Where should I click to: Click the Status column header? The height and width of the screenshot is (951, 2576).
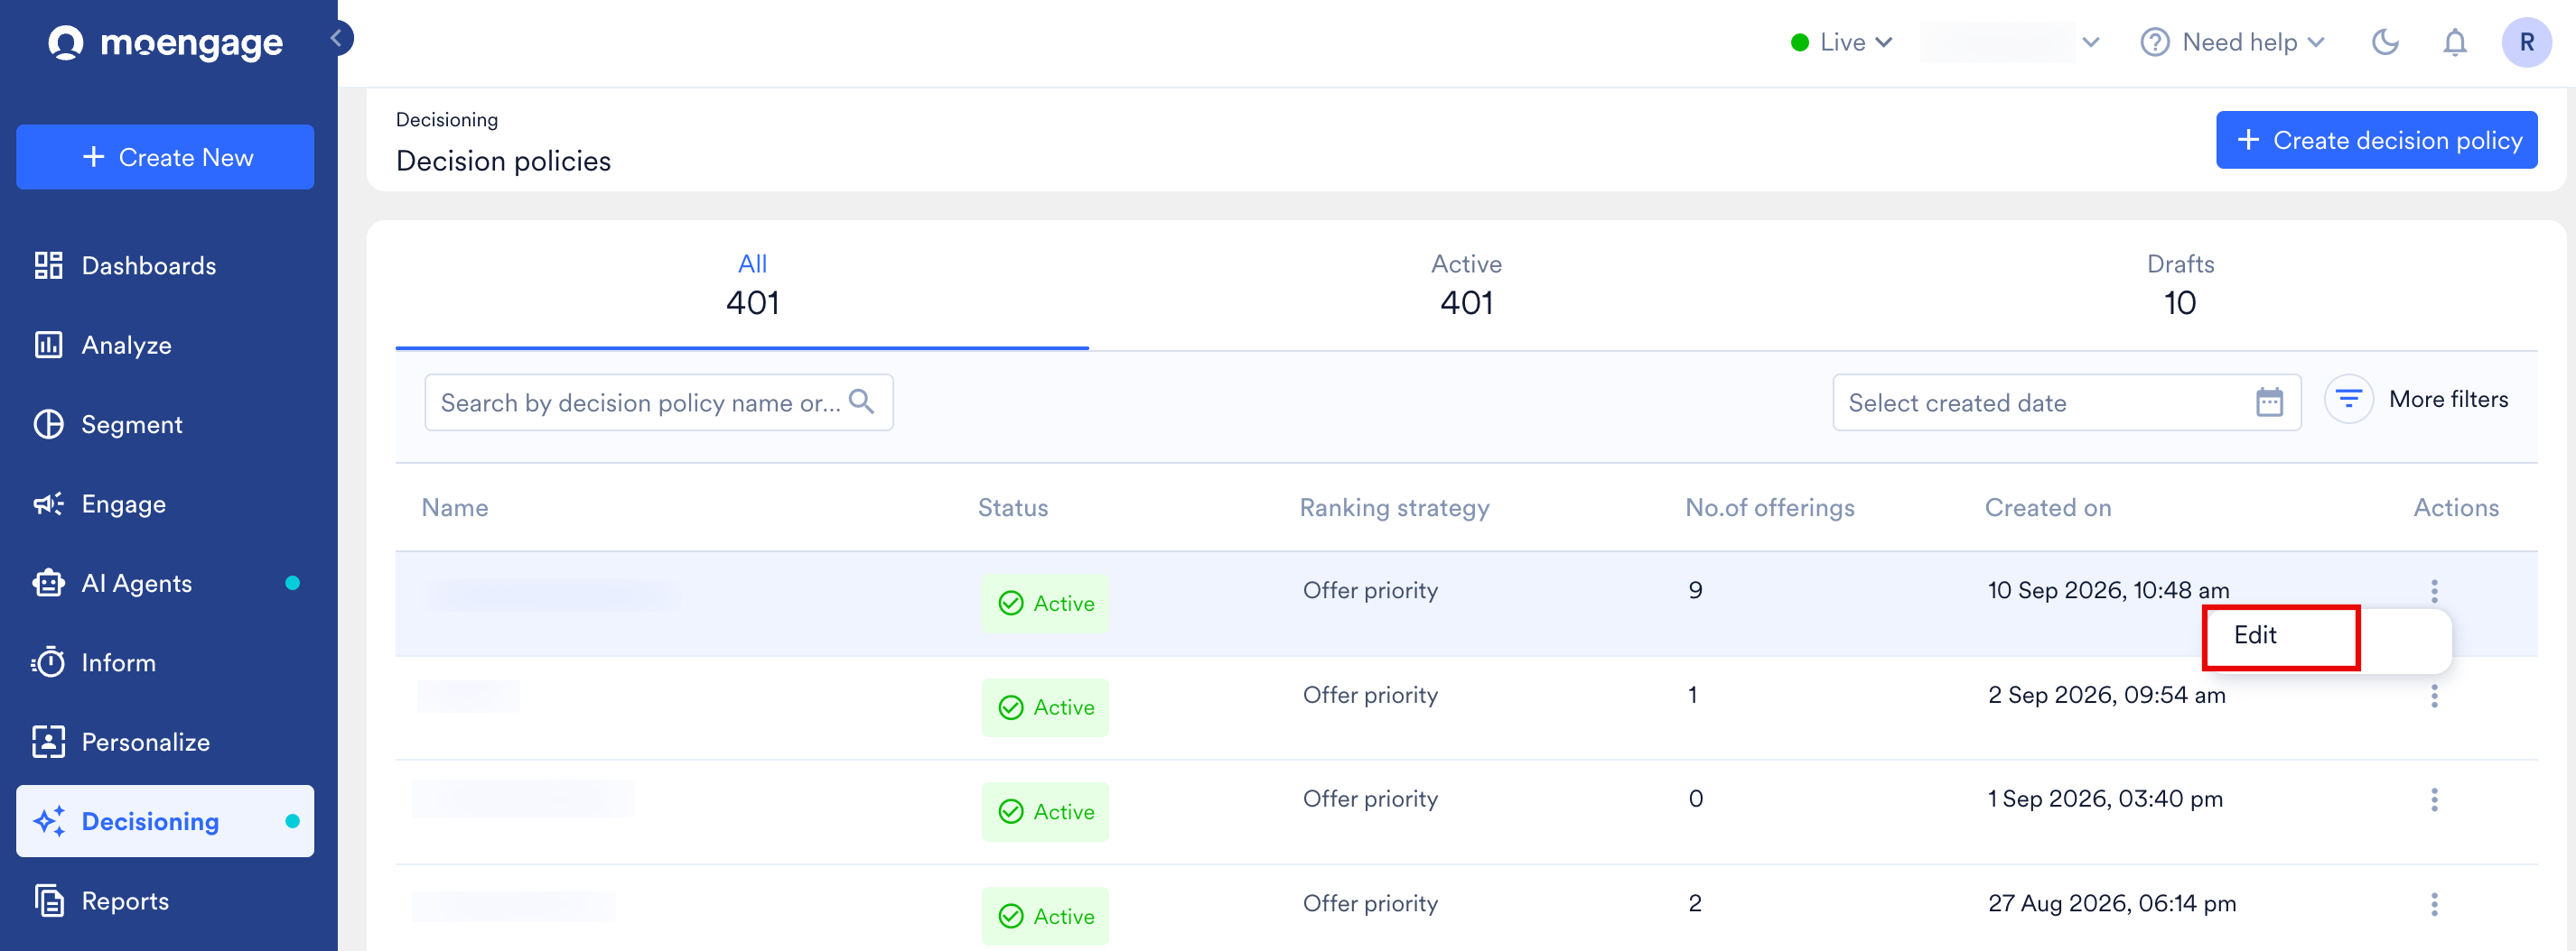pos(1012,507)
